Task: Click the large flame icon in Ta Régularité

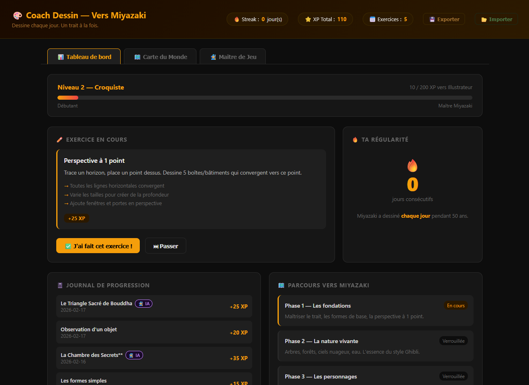Action: (x=412, y=166)
